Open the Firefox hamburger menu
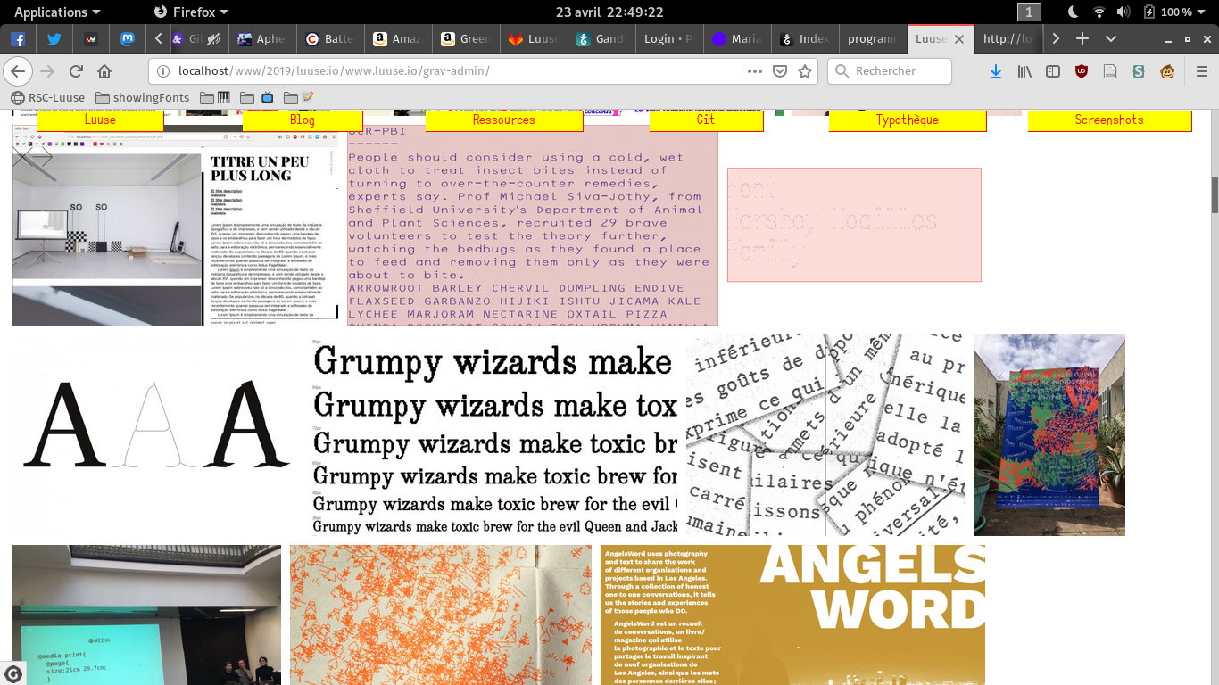 pos(1201,71)
